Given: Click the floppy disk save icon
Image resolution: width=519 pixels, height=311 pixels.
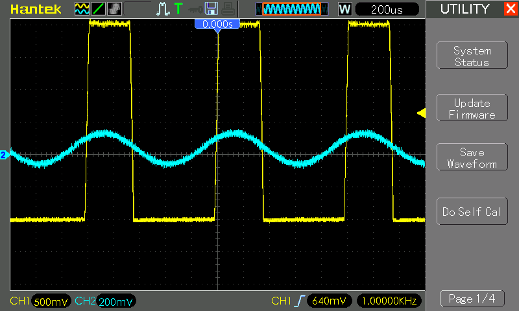Looking at the screenshot, I should [x=211, y=8].
